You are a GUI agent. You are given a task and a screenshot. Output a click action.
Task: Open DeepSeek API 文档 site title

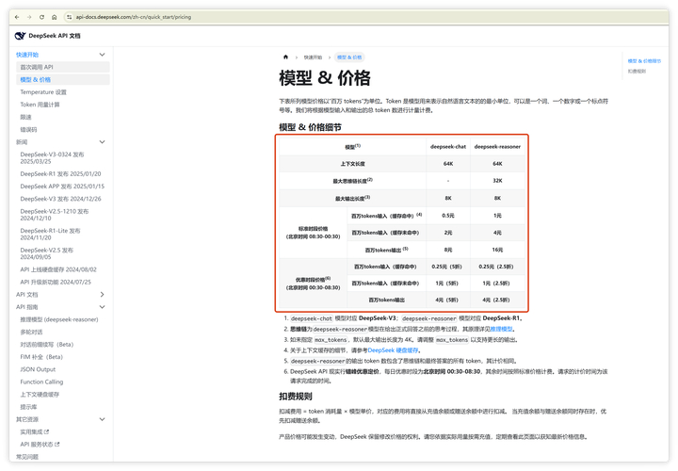pyautogui.click(x=55, y=36)
